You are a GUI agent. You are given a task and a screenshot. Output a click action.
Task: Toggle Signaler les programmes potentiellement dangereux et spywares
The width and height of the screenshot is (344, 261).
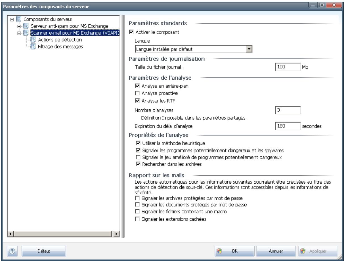pos(138,150)
